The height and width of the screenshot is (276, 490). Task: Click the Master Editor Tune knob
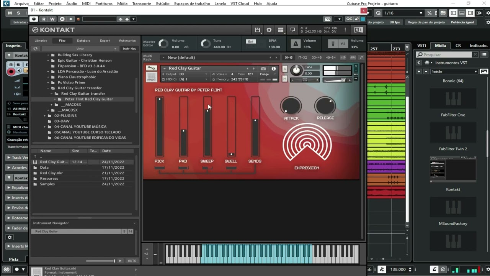click(x=206, y=44)
